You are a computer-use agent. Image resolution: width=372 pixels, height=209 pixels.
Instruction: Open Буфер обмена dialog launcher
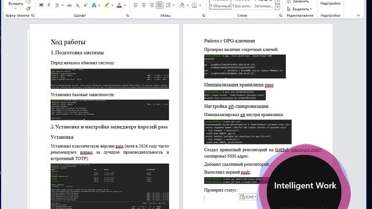pyautogui.click(x=33, y=16)
